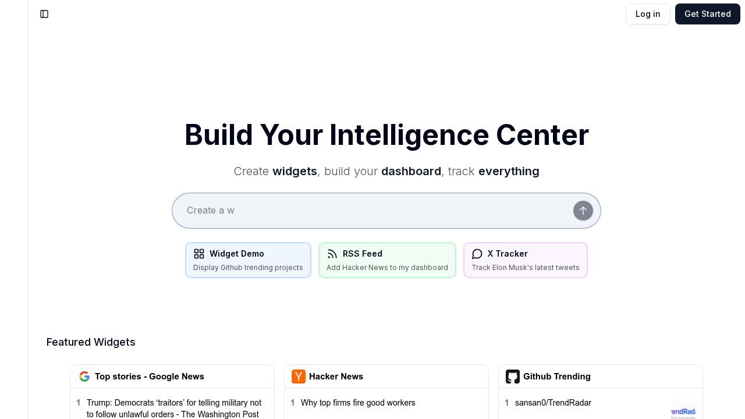Click the 'Top stories - Google News' widget title
The image size is (745, 419).
coord(149,376)
